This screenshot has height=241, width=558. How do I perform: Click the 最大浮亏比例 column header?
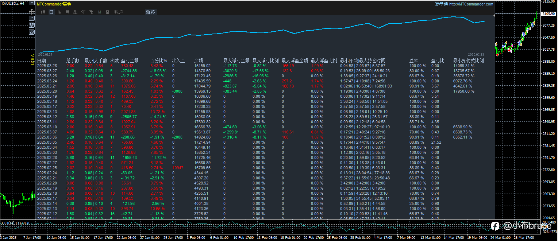coord(266,61)
